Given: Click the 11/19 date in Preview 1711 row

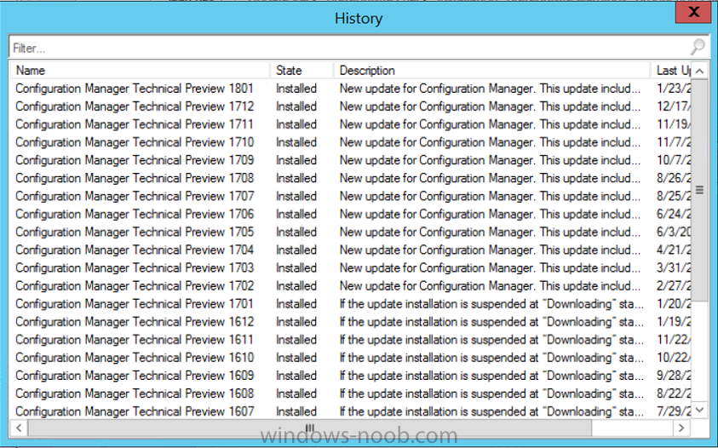Looking at the screenshot, I should (x=674, y=124).
